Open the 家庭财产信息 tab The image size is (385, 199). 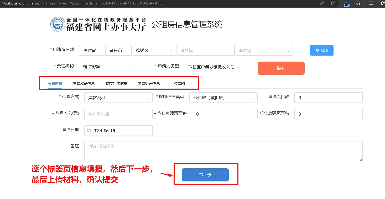[149, 83]
